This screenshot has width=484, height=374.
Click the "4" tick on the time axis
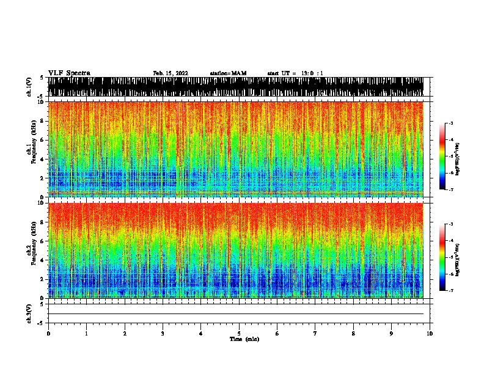pyautogui.click(x=201, y=334)
